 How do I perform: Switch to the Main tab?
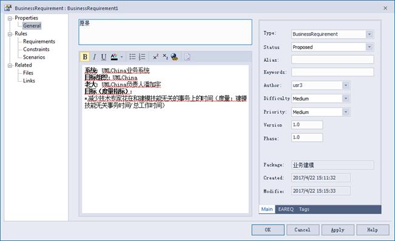tap(267, 209)
